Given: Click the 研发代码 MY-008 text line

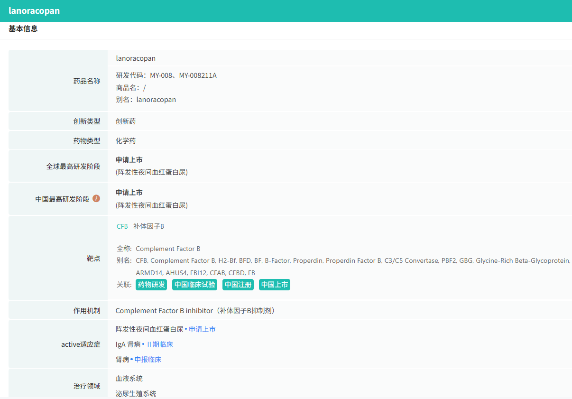Looking at the screenshot, I should [166, 75].
